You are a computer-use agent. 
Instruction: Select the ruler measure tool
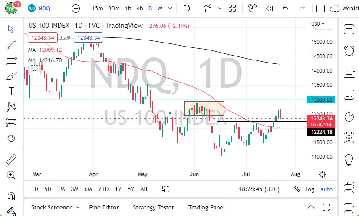pos(11,160)
